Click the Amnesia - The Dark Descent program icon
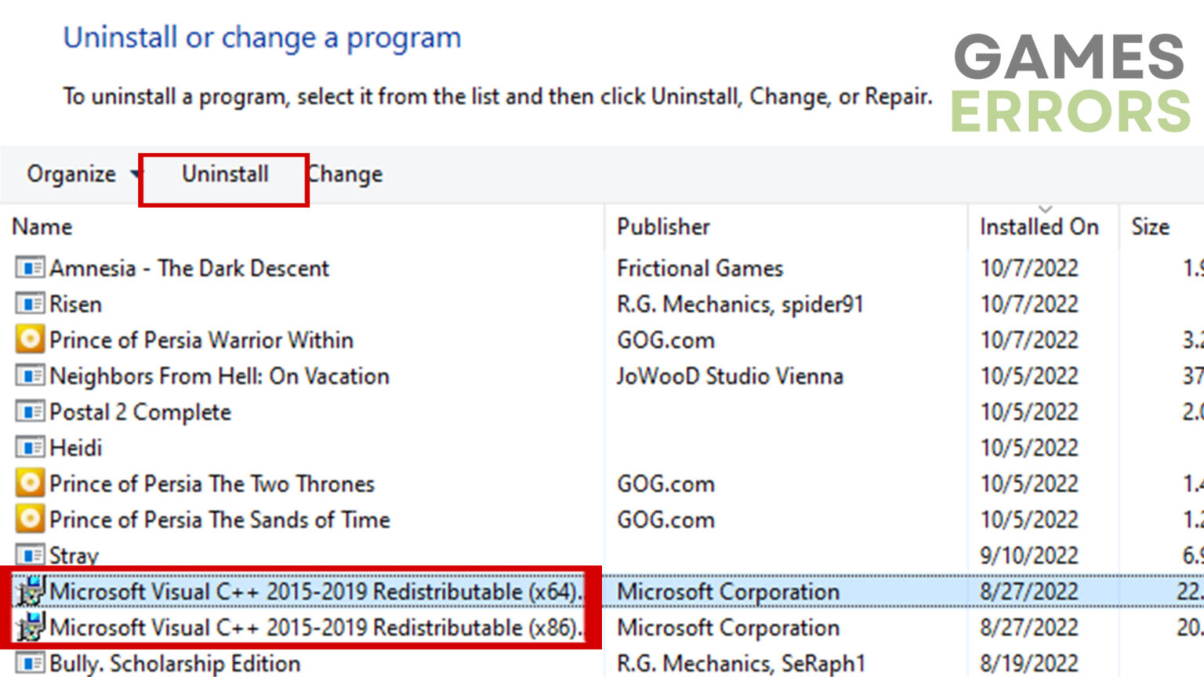Viewport: 1204px width, 677px height. pyautogui.click(x=29, y=268)
